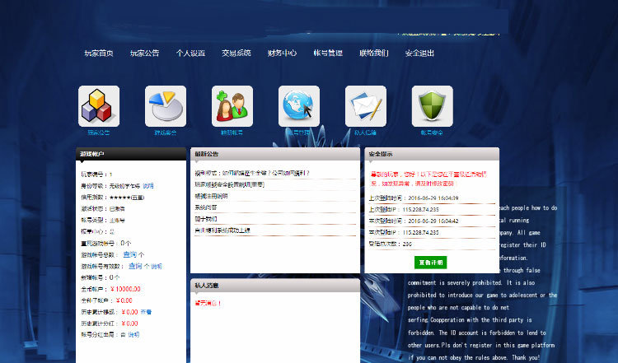Click the green shield account security icon
Viewport: 618px width, 363px height.
click(x=433, y=106)
